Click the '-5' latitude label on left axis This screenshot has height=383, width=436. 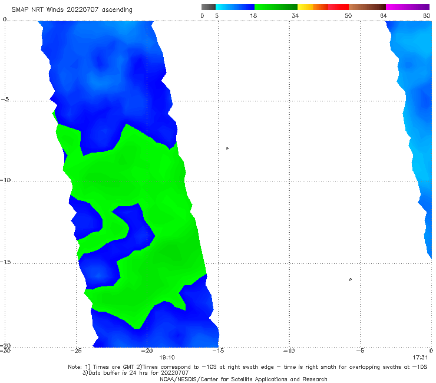5,100
